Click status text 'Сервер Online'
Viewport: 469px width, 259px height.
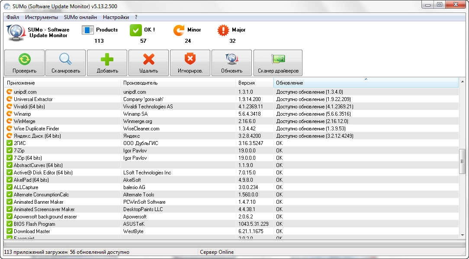(x=217, y=252)
